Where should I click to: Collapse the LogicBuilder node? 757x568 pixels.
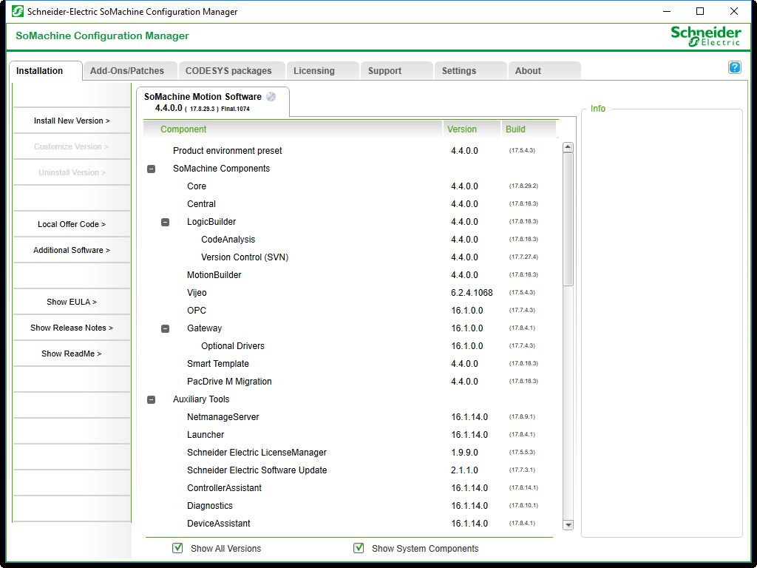[165, 222]
